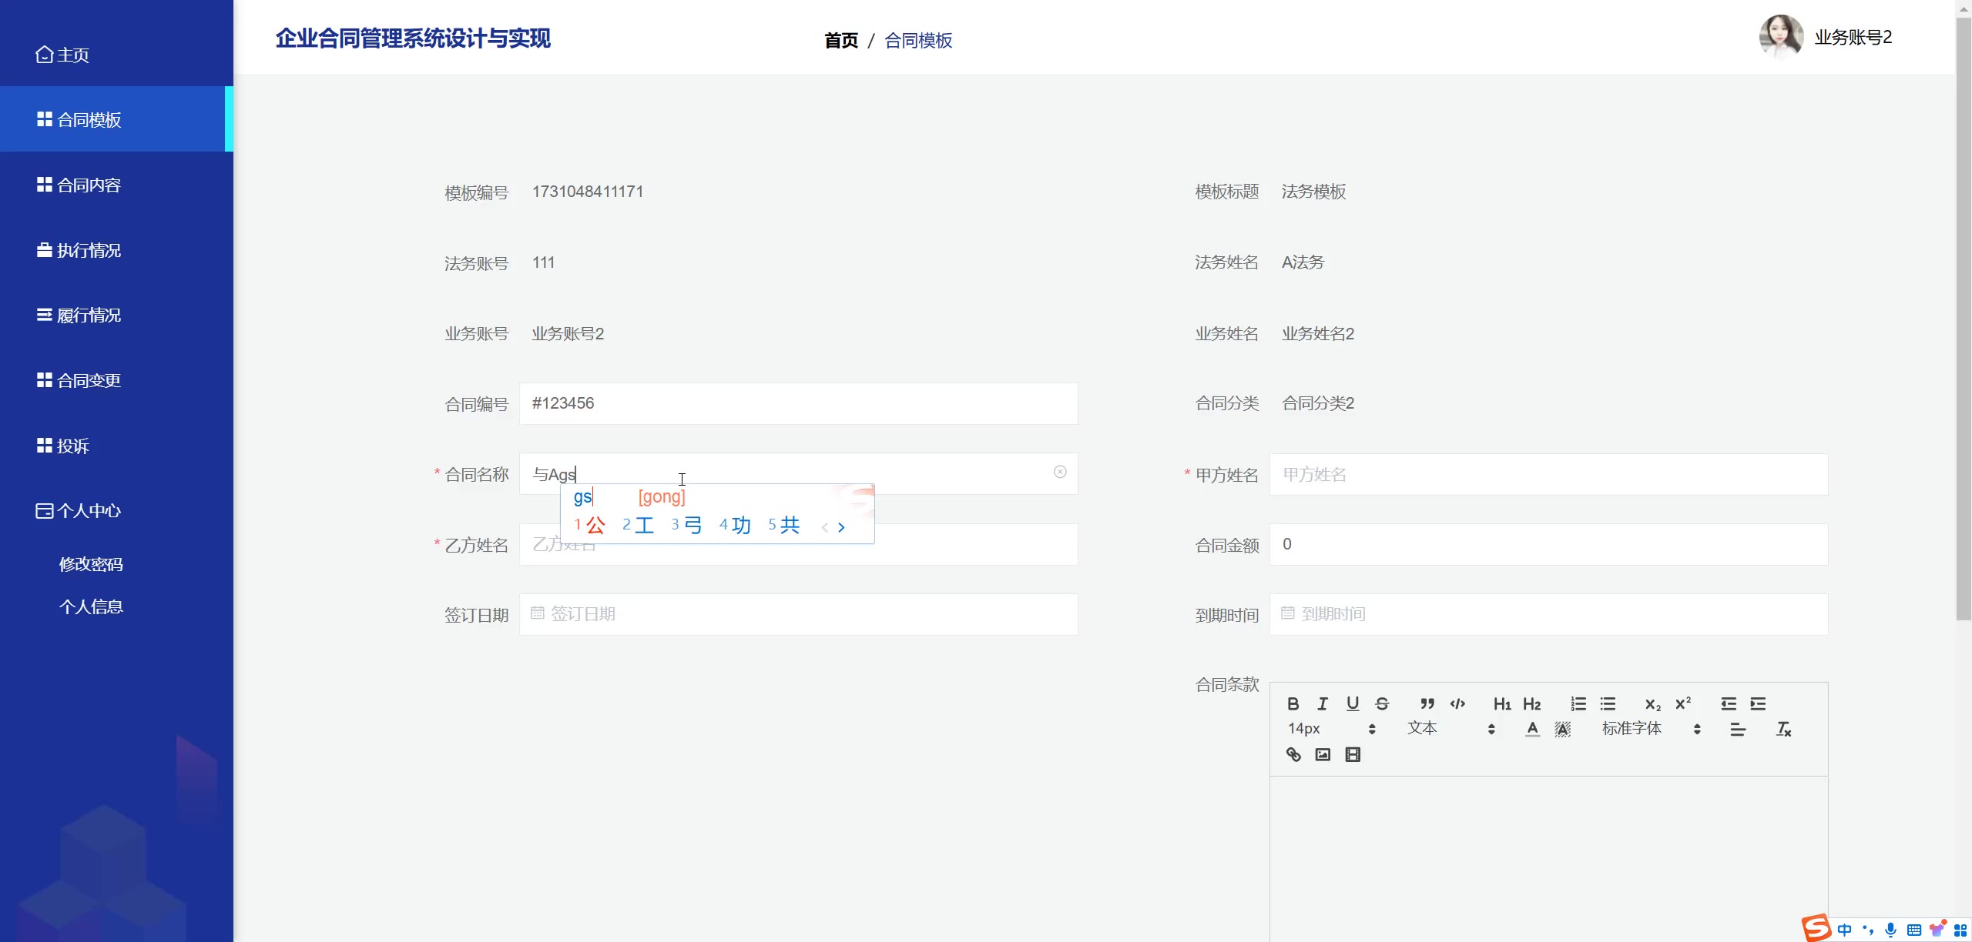
Task: Toggle strikethrough text style
Action: pos(1382,703)
